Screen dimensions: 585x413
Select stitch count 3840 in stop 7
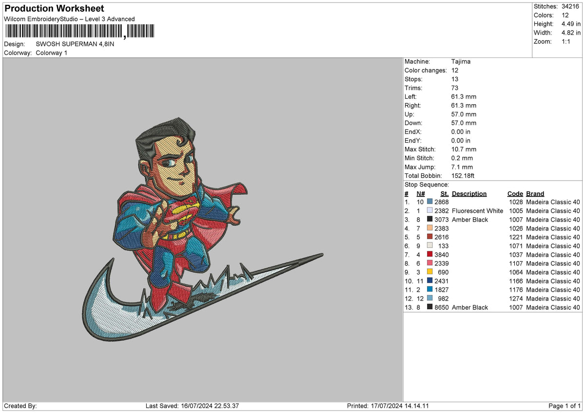pyautogui.click(x=441, y=255)
